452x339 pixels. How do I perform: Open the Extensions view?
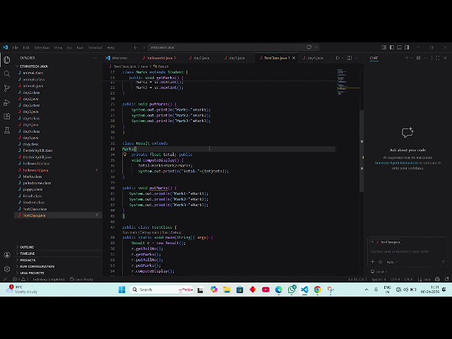[7, 116]
